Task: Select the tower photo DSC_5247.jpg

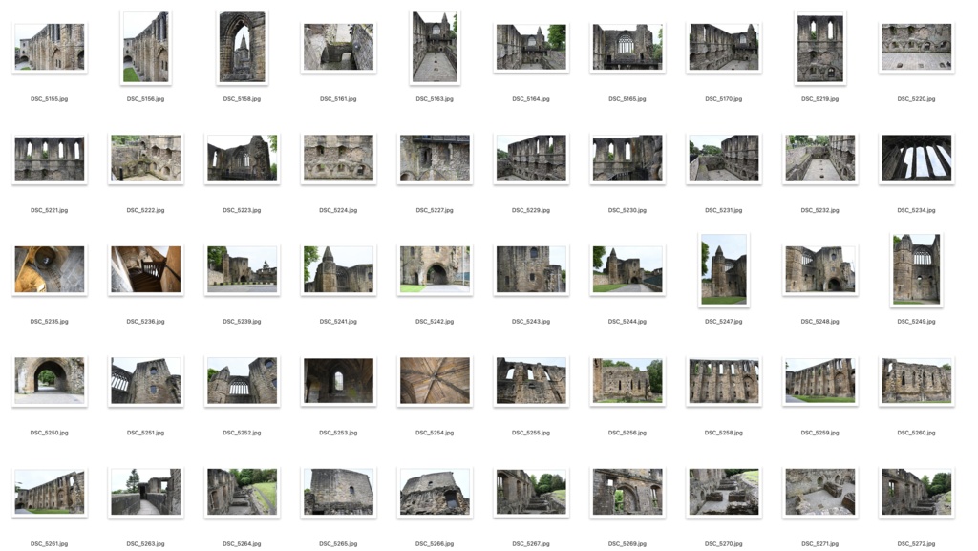Action: [723, 269]
